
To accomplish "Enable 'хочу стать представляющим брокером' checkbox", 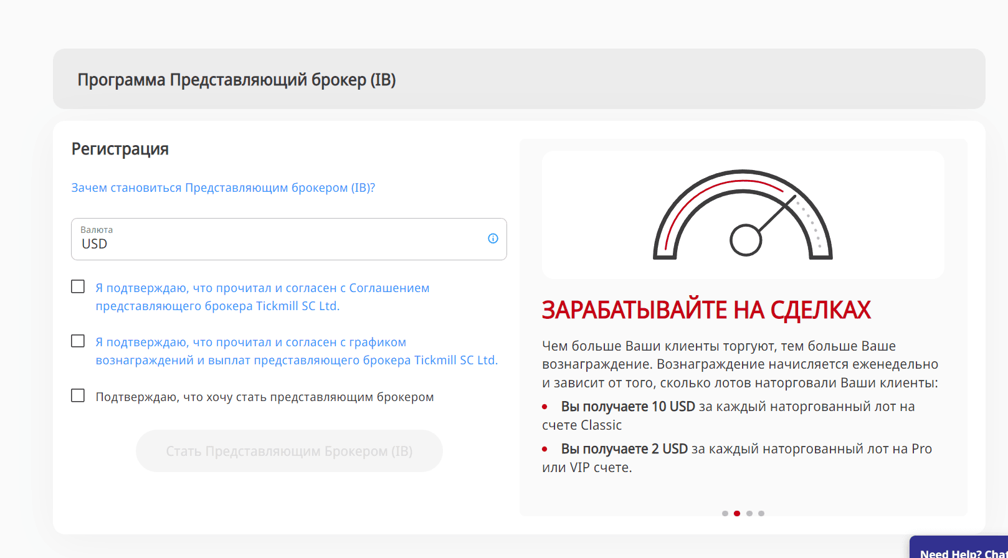I will (x=78, y=395).
